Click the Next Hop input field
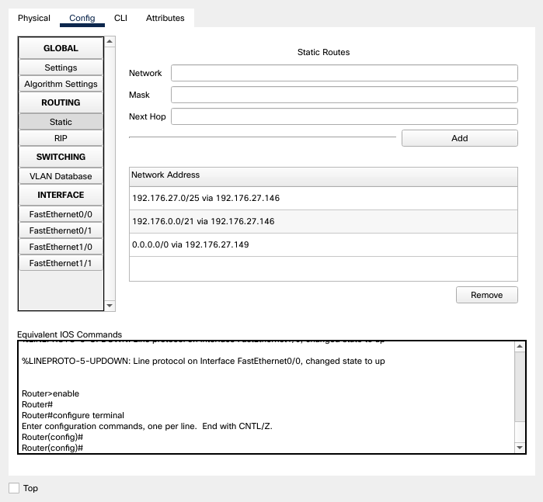 click(x=344, y=116)
